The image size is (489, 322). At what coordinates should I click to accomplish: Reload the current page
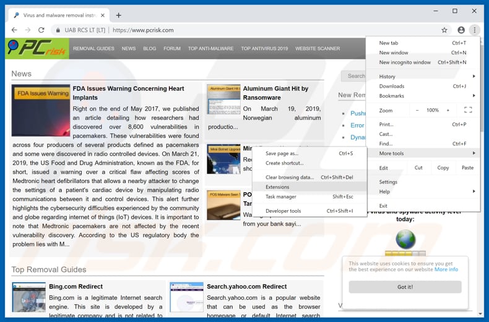tap(41, 30)
